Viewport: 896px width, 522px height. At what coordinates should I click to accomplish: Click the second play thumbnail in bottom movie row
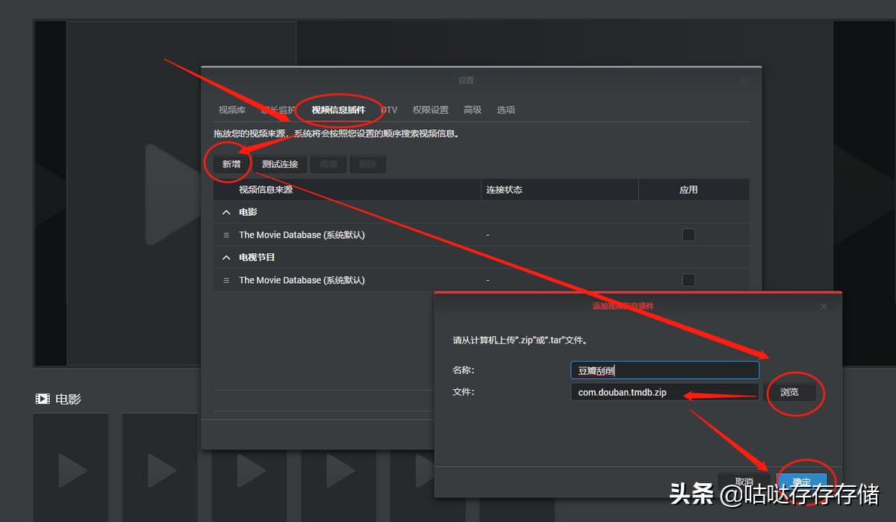pos(160,470)
